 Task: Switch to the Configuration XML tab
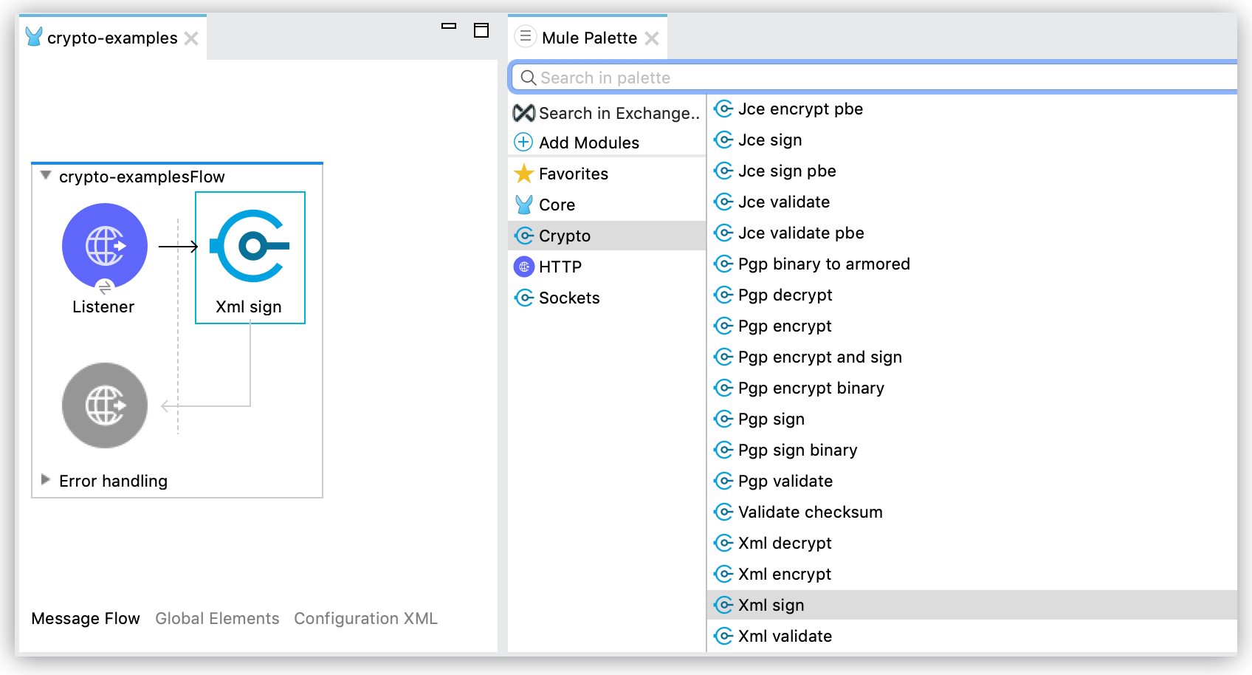coord(365,618)
